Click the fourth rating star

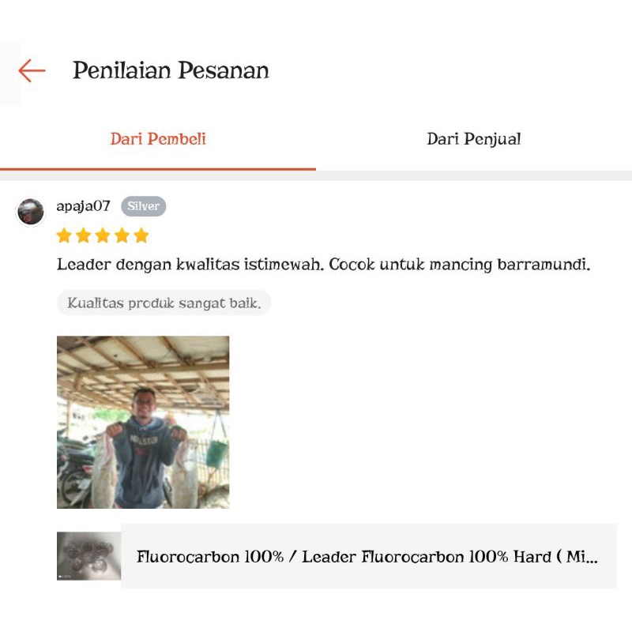tap(122, 235)
